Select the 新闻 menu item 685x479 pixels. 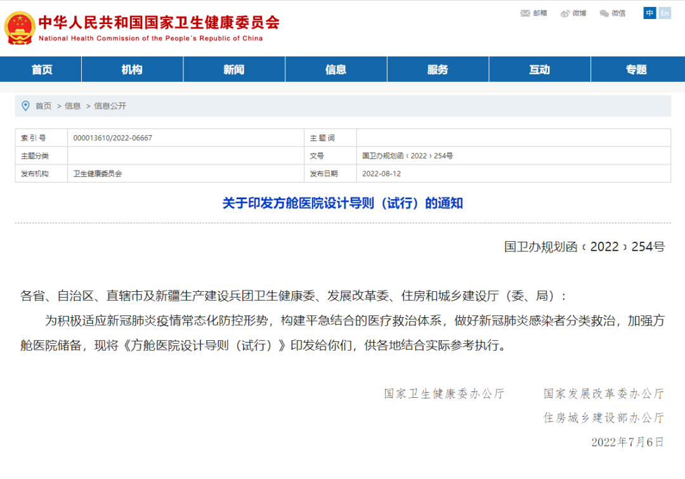coord(234,69)
